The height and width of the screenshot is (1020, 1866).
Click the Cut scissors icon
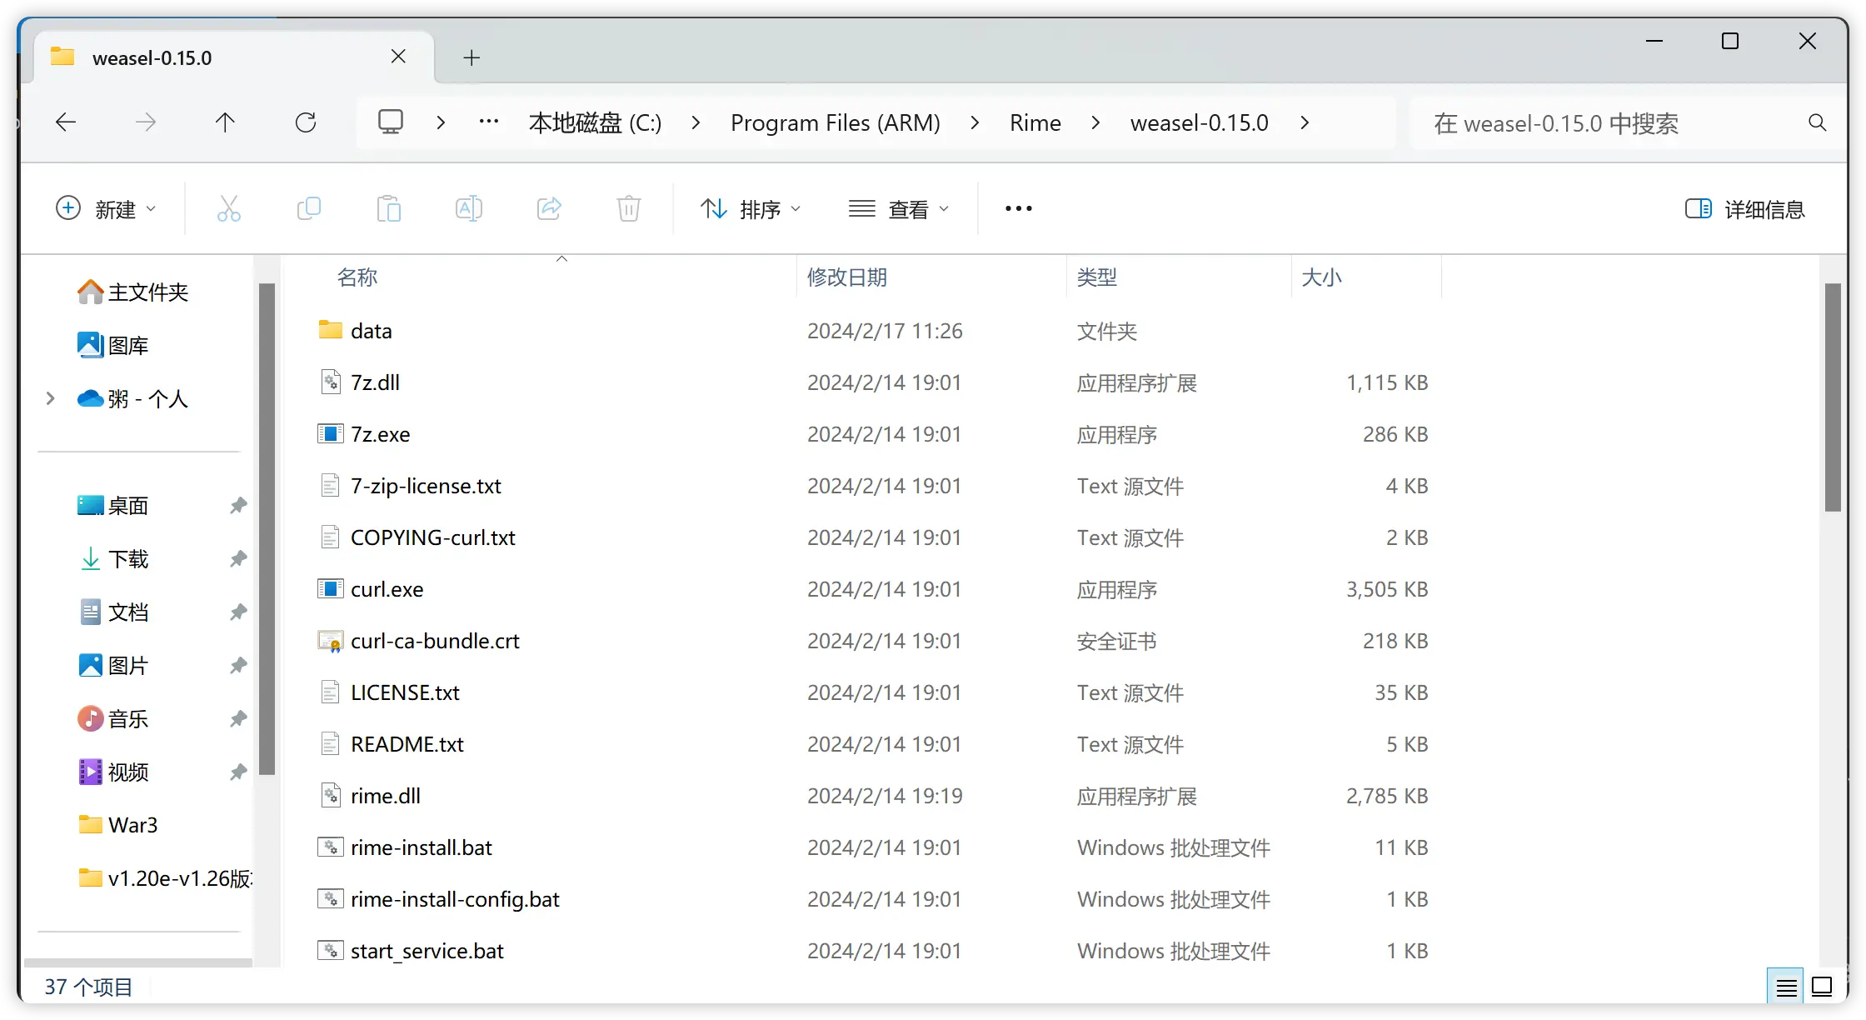click(229, 208)
